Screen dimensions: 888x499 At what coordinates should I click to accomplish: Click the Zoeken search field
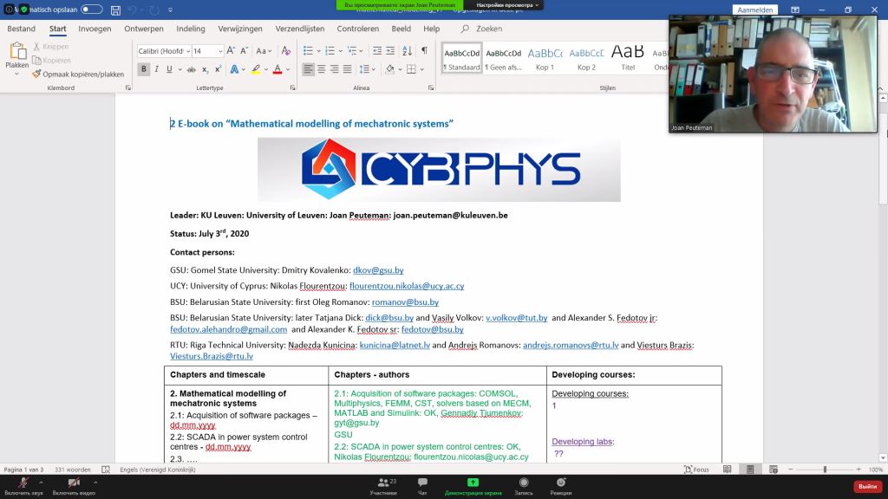488,29
